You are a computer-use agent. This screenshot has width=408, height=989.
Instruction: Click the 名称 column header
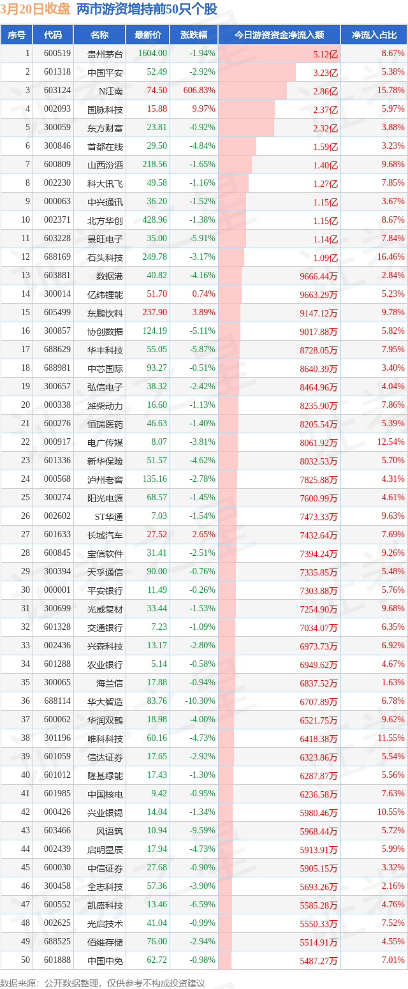click(x=99, y=35)
